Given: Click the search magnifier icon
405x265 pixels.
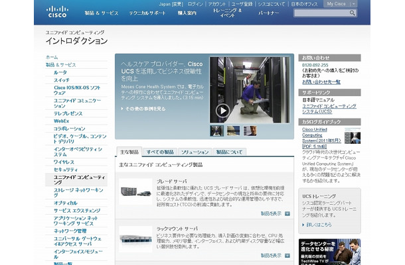Looking at the screenshot, I should tap(352, 13).
